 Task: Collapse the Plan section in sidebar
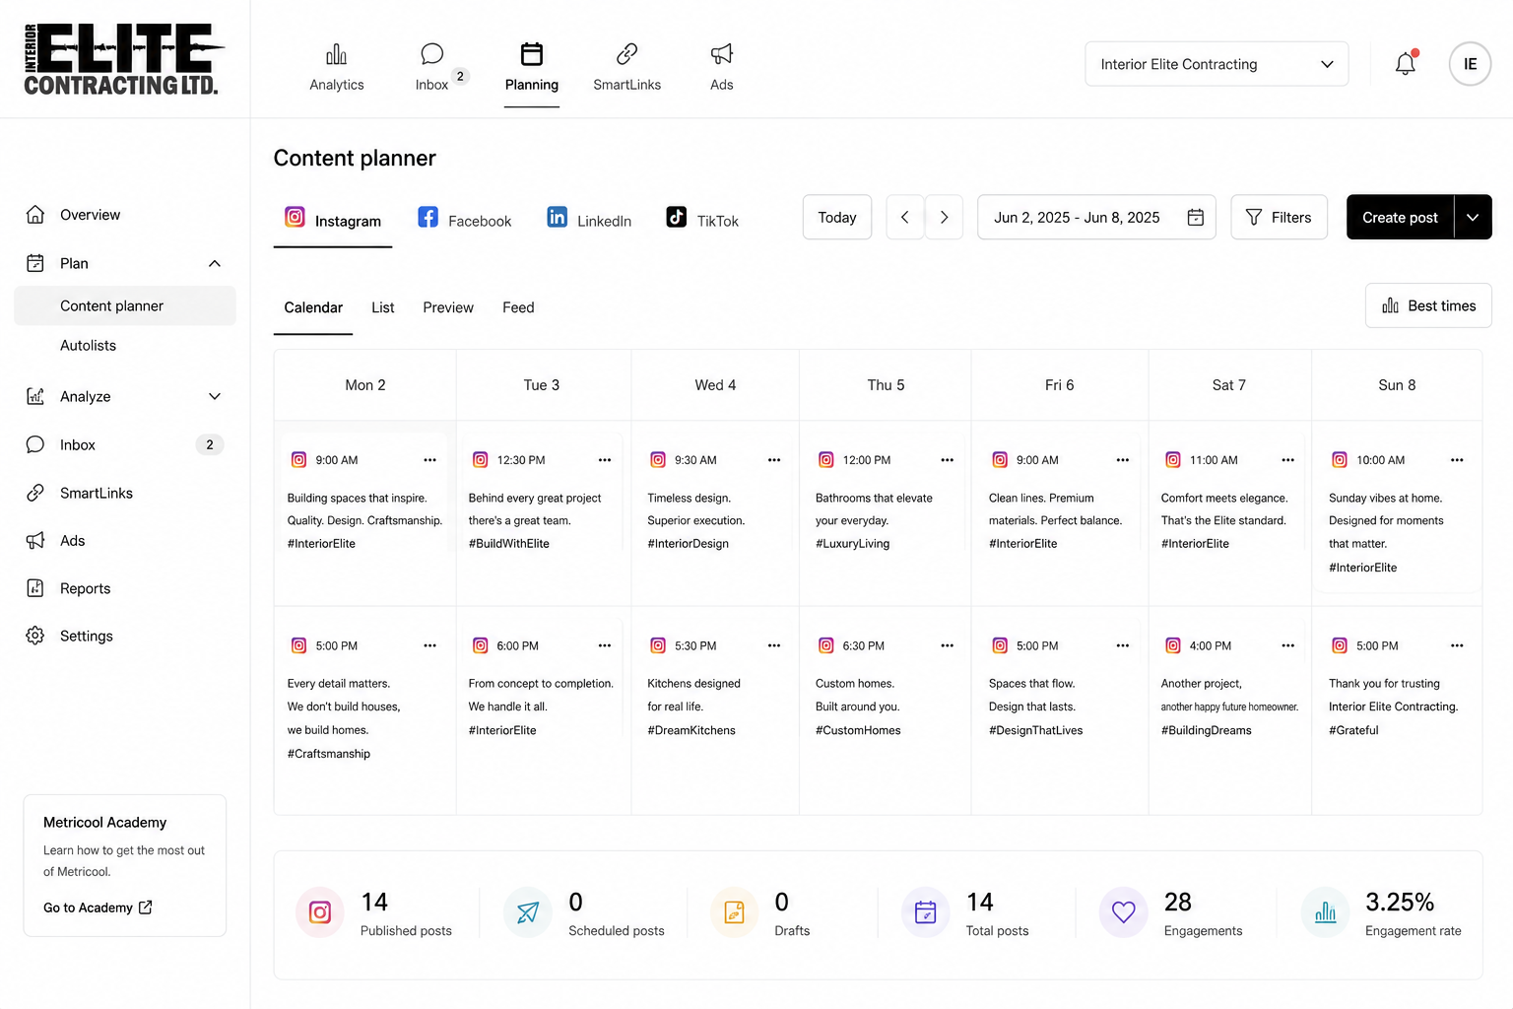(215, 263)
